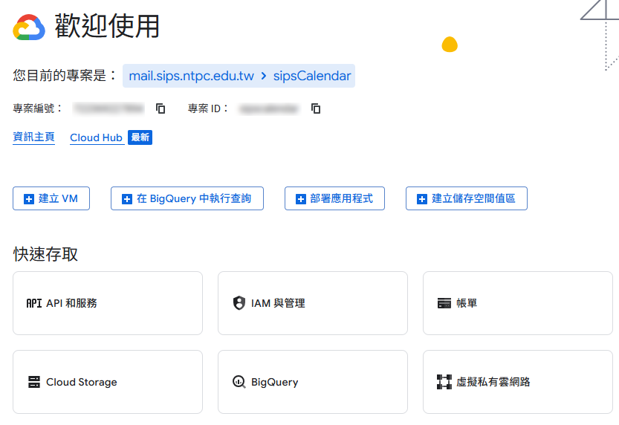The width and height of the screenshot is (619, 425).
Task: Click the 建立 VM button
Action: click(51, 198)
